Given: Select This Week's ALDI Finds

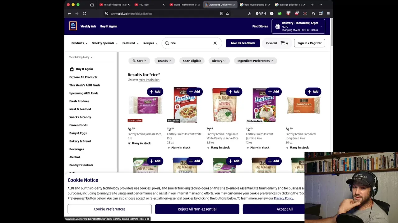Looking at the screenshot, I should coord(85,85).
